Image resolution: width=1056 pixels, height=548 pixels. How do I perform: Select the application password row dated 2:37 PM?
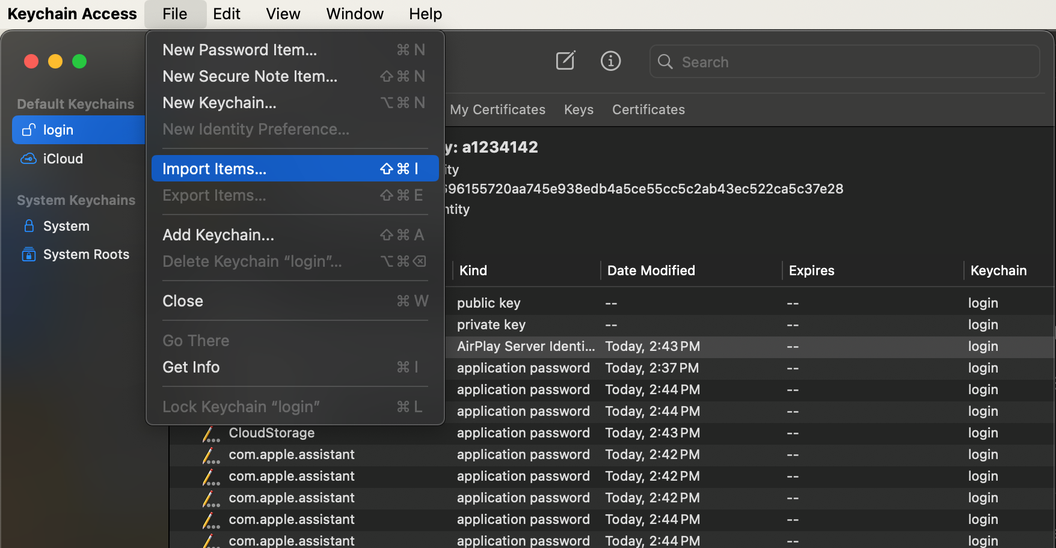pyautogui.click(x=750, y=368)
